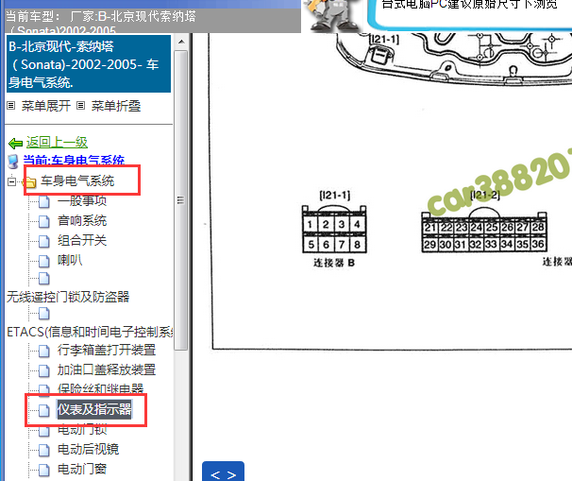Click the [I21-1] connector diagram

(x=334, y=229)
